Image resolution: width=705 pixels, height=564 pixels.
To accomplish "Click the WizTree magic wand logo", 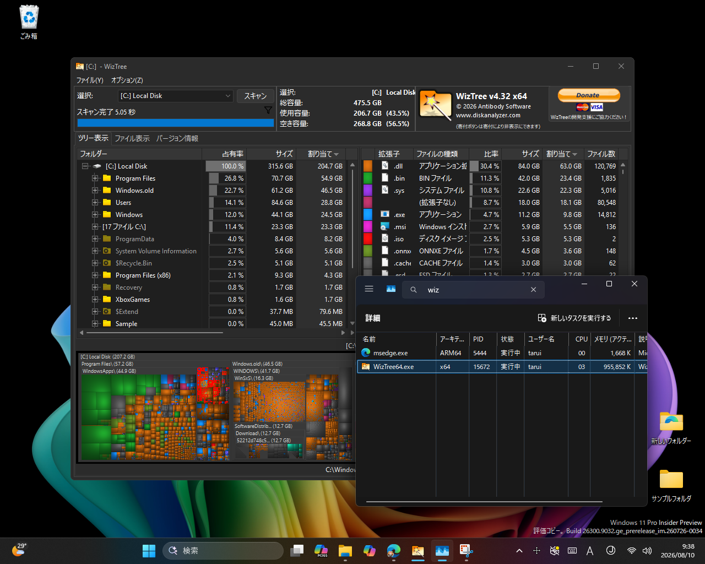I will coord(436,104).
